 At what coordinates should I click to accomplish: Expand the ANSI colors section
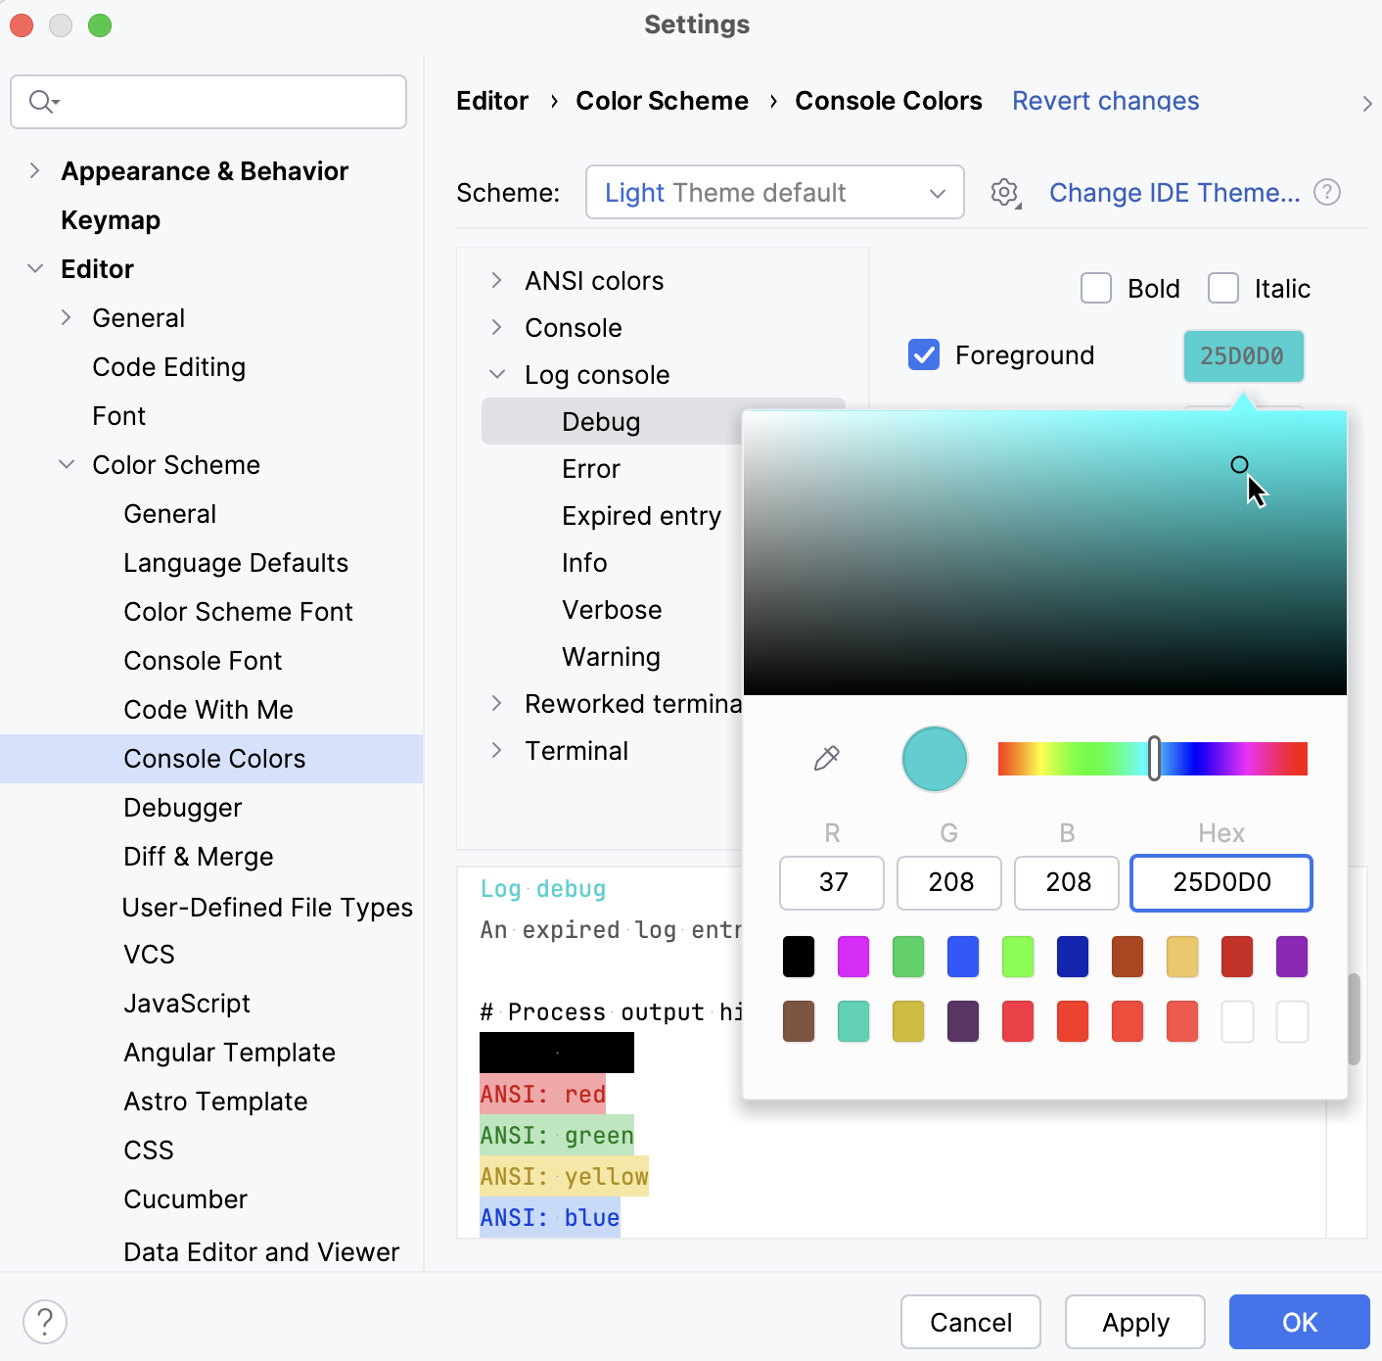pos(498,280)
